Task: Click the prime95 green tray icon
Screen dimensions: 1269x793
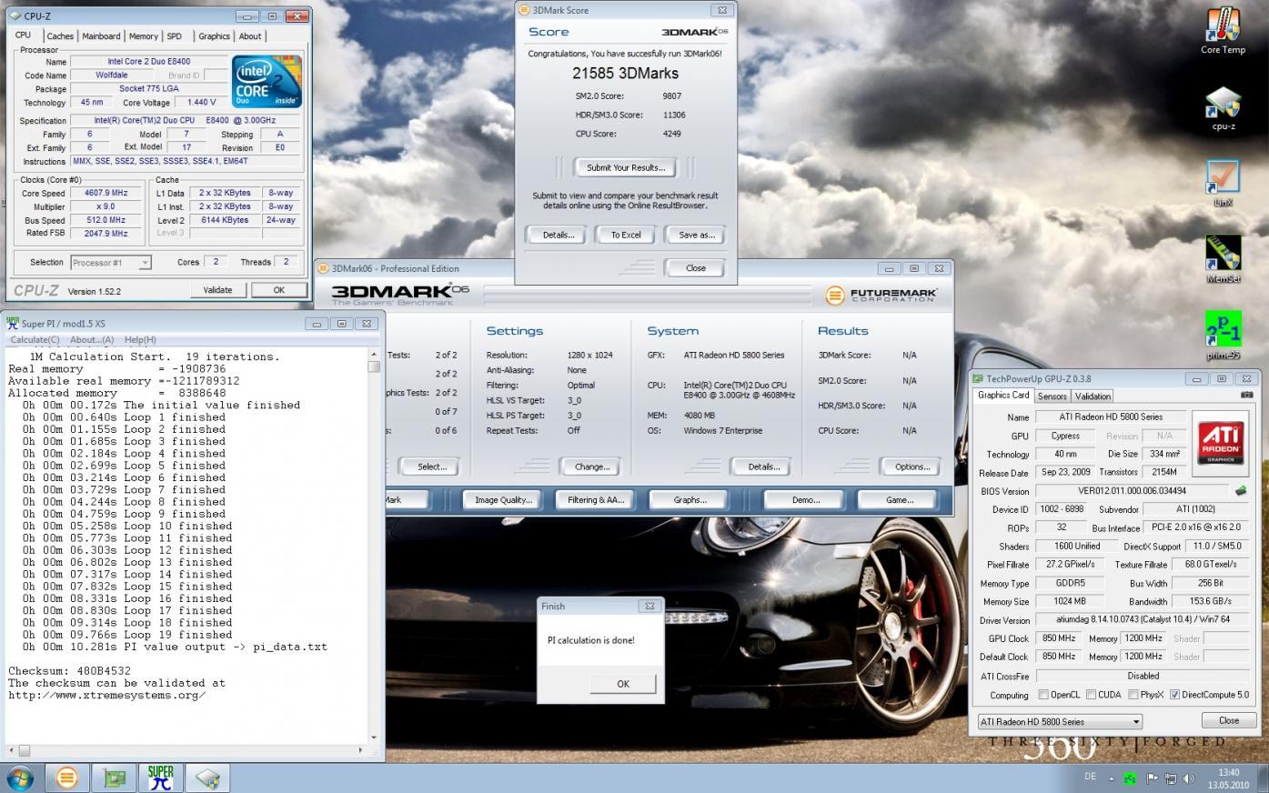Action: coord(1130,778)
